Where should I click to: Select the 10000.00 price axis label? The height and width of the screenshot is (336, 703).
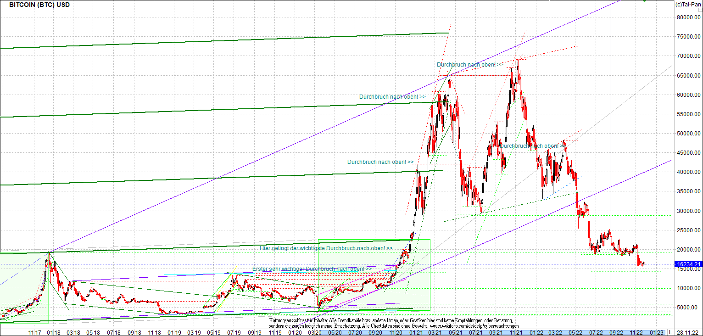[689, 288]
